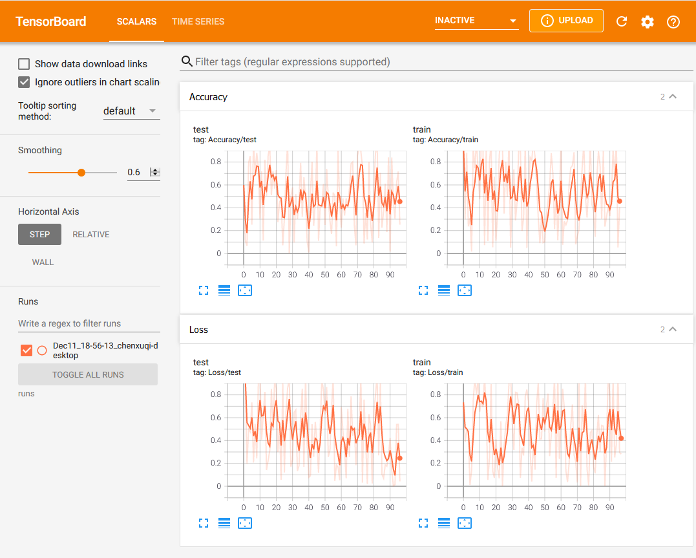Click the Loss section header title
This screenshot has height=558, width=696.
coord(198,330)
